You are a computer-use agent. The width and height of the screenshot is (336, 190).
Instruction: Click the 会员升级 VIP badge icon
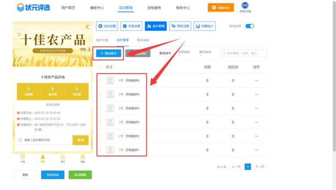pyautogui.click(x=245, y=5)
